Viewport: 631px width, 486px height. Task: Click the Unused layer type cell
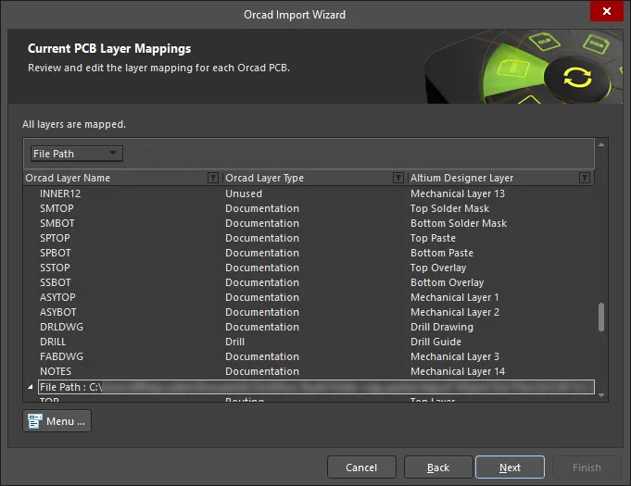click(x=244, y=193)
